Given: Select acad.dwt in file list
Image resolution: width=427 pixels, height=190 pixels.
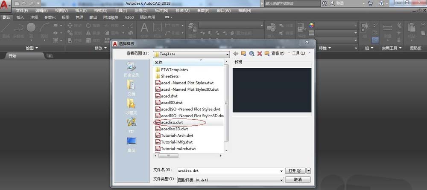Looking at the screenshot, I should (x=169, y=96).
